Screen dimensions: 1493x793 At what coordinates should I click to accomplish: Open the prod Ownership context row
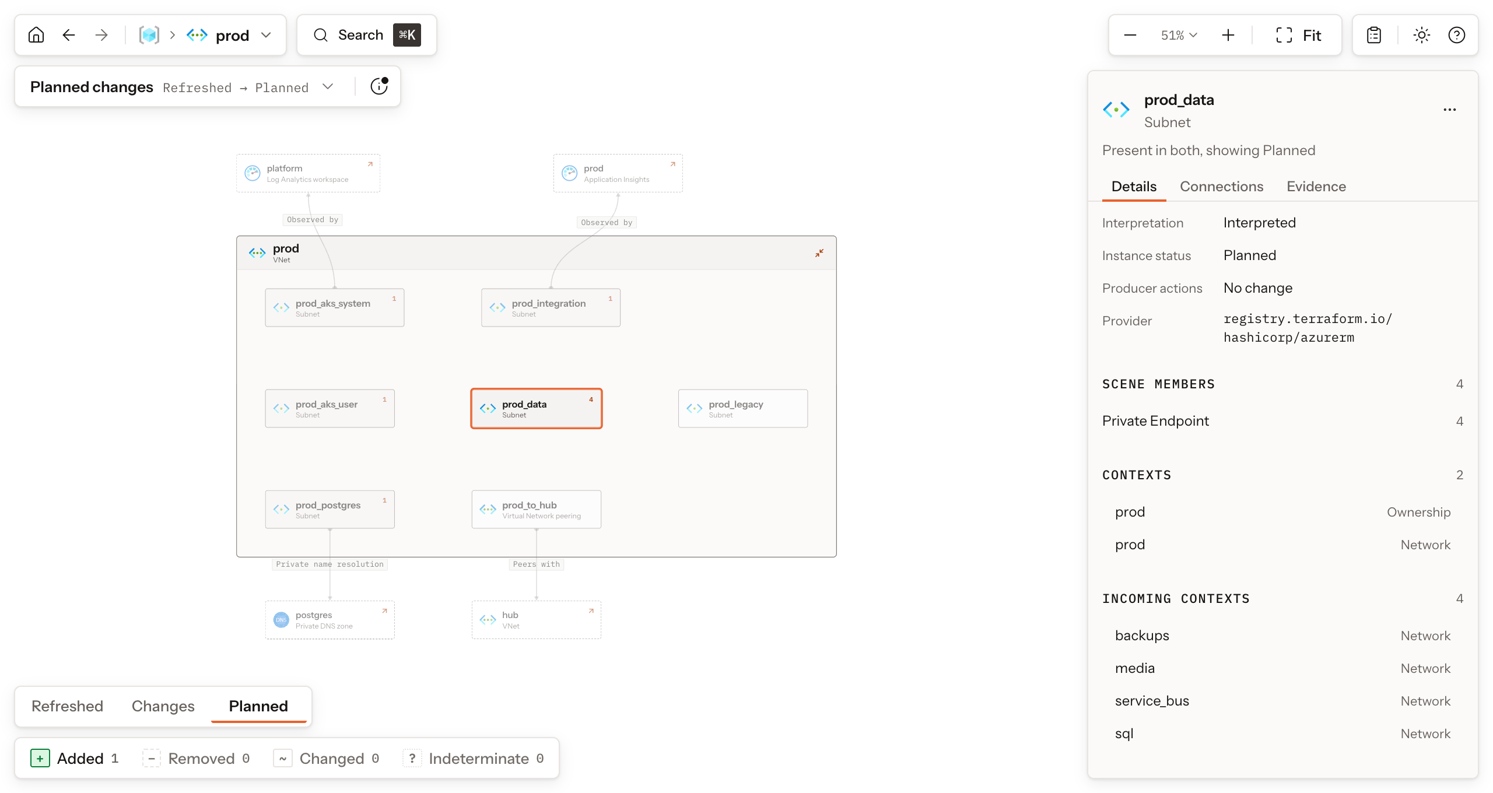pyautogui.click(x=1282, y=512)
